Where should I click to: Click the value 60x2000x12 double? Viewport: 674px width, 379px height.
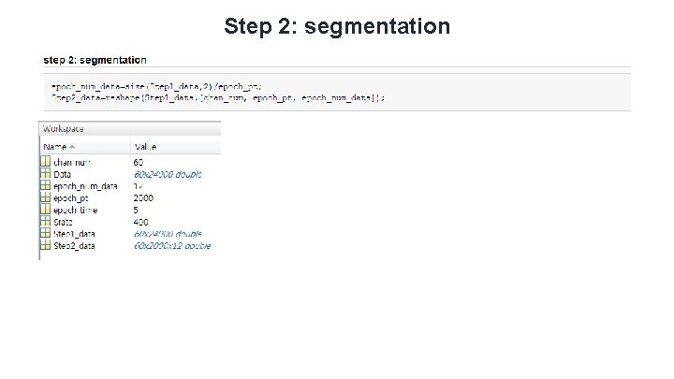click(x=172, y=246)
